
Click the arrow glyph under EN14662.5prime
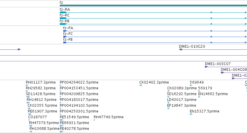tap(199, 97)
